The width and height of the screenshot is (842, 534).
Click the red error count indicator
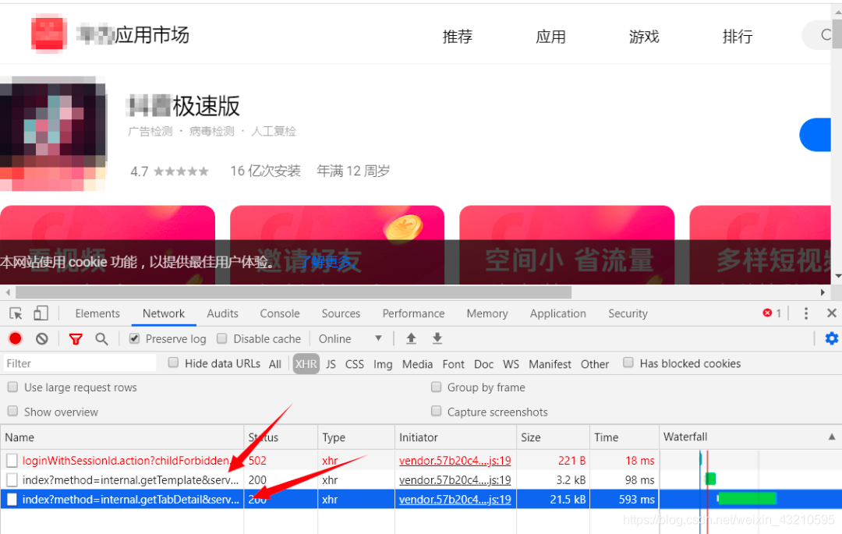pyautogui.click(x=772, y=313)
